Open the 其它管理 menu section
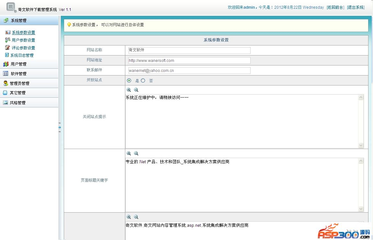Screen dimensions: 373x240 click(17, 93)
